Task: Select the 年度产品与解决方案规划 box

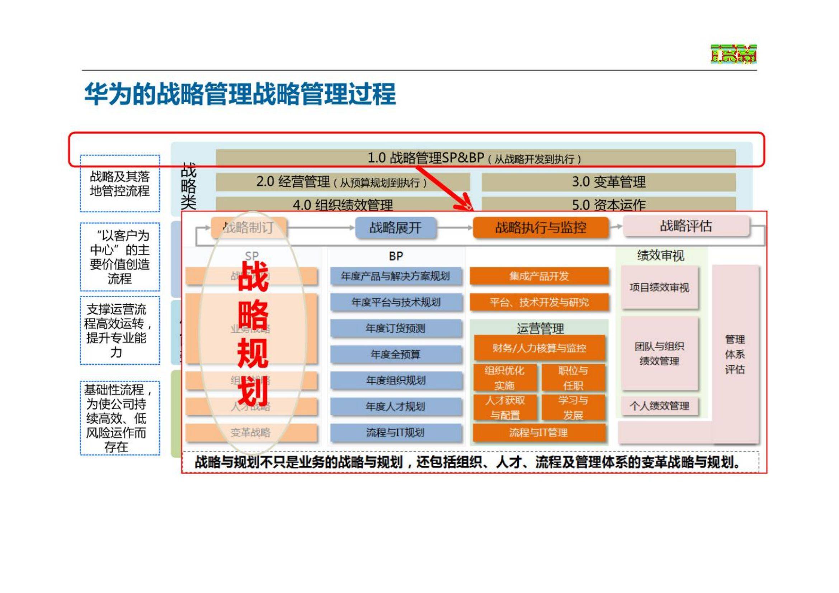Action: 396,276
